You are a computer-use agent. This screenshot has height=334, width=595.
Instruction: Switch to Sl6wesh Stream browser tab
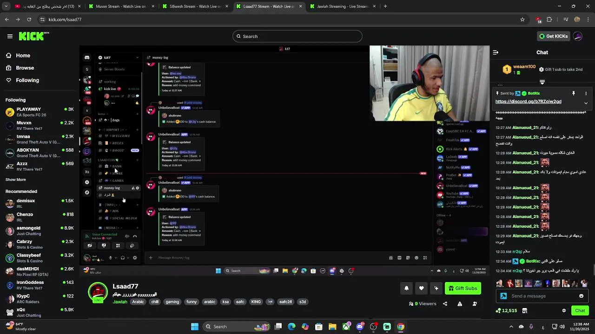(195, 6)
